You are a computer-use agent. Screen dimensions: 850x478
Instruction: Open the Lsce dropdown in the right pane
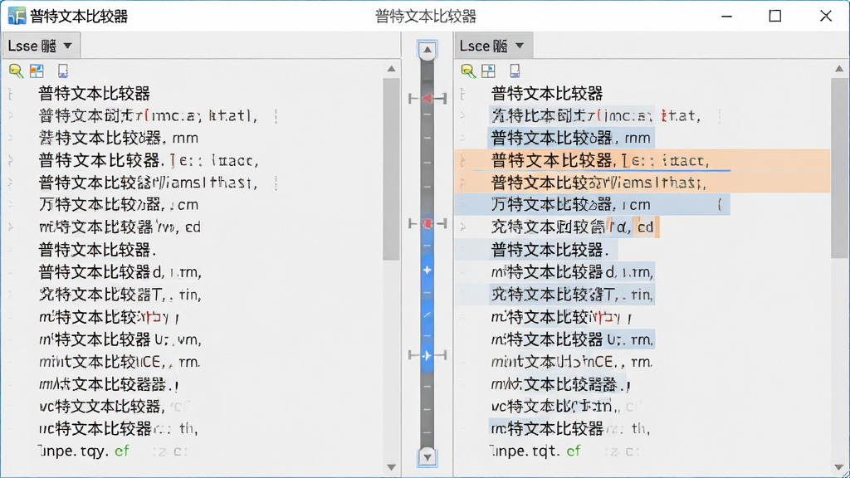[493, 46]
